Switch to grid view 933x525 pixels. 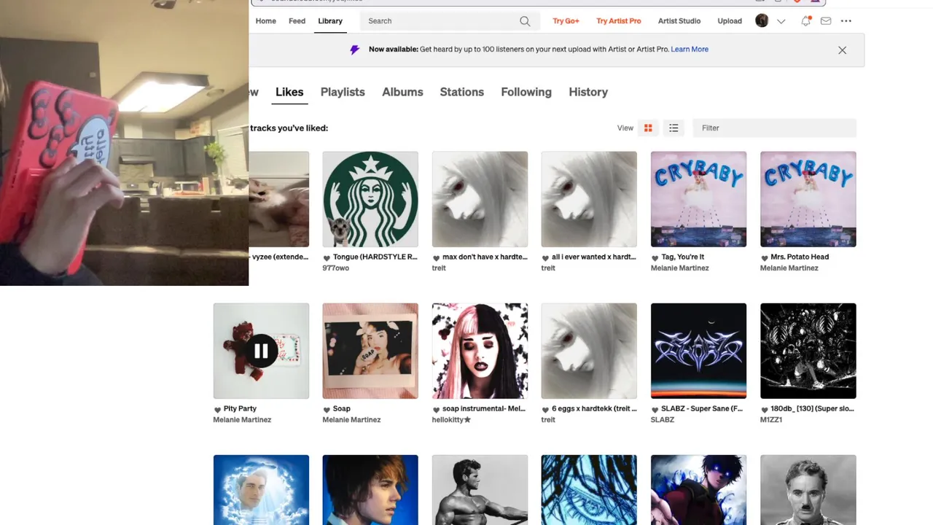pos(648,128)
